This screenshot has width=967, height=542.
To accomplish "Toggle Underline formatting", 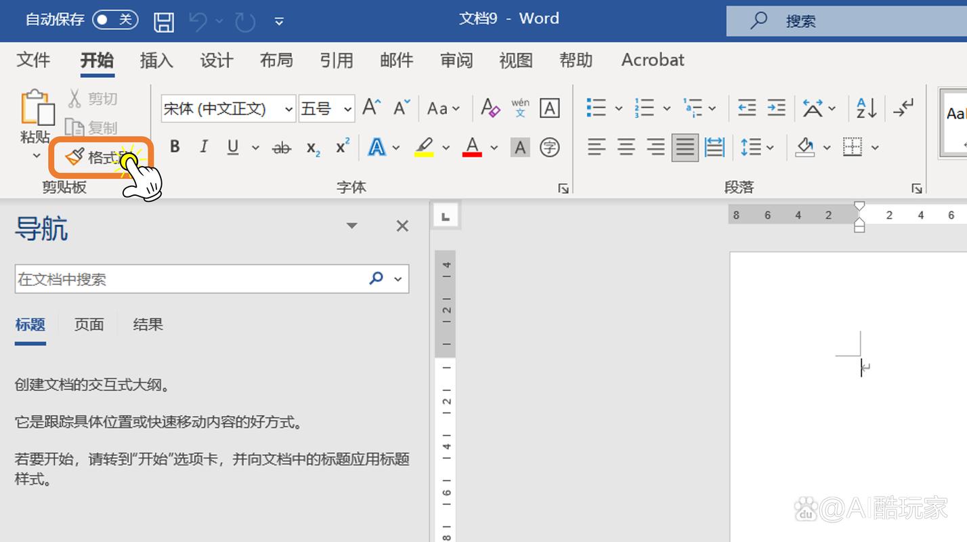I will pyautogui.click(x=234, y=146).
